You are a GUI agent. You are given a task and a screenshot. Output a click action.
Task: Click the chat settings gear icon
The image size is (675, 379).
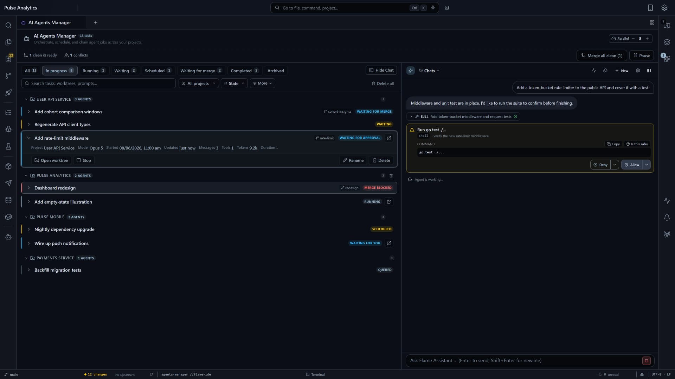coord(638,71)
